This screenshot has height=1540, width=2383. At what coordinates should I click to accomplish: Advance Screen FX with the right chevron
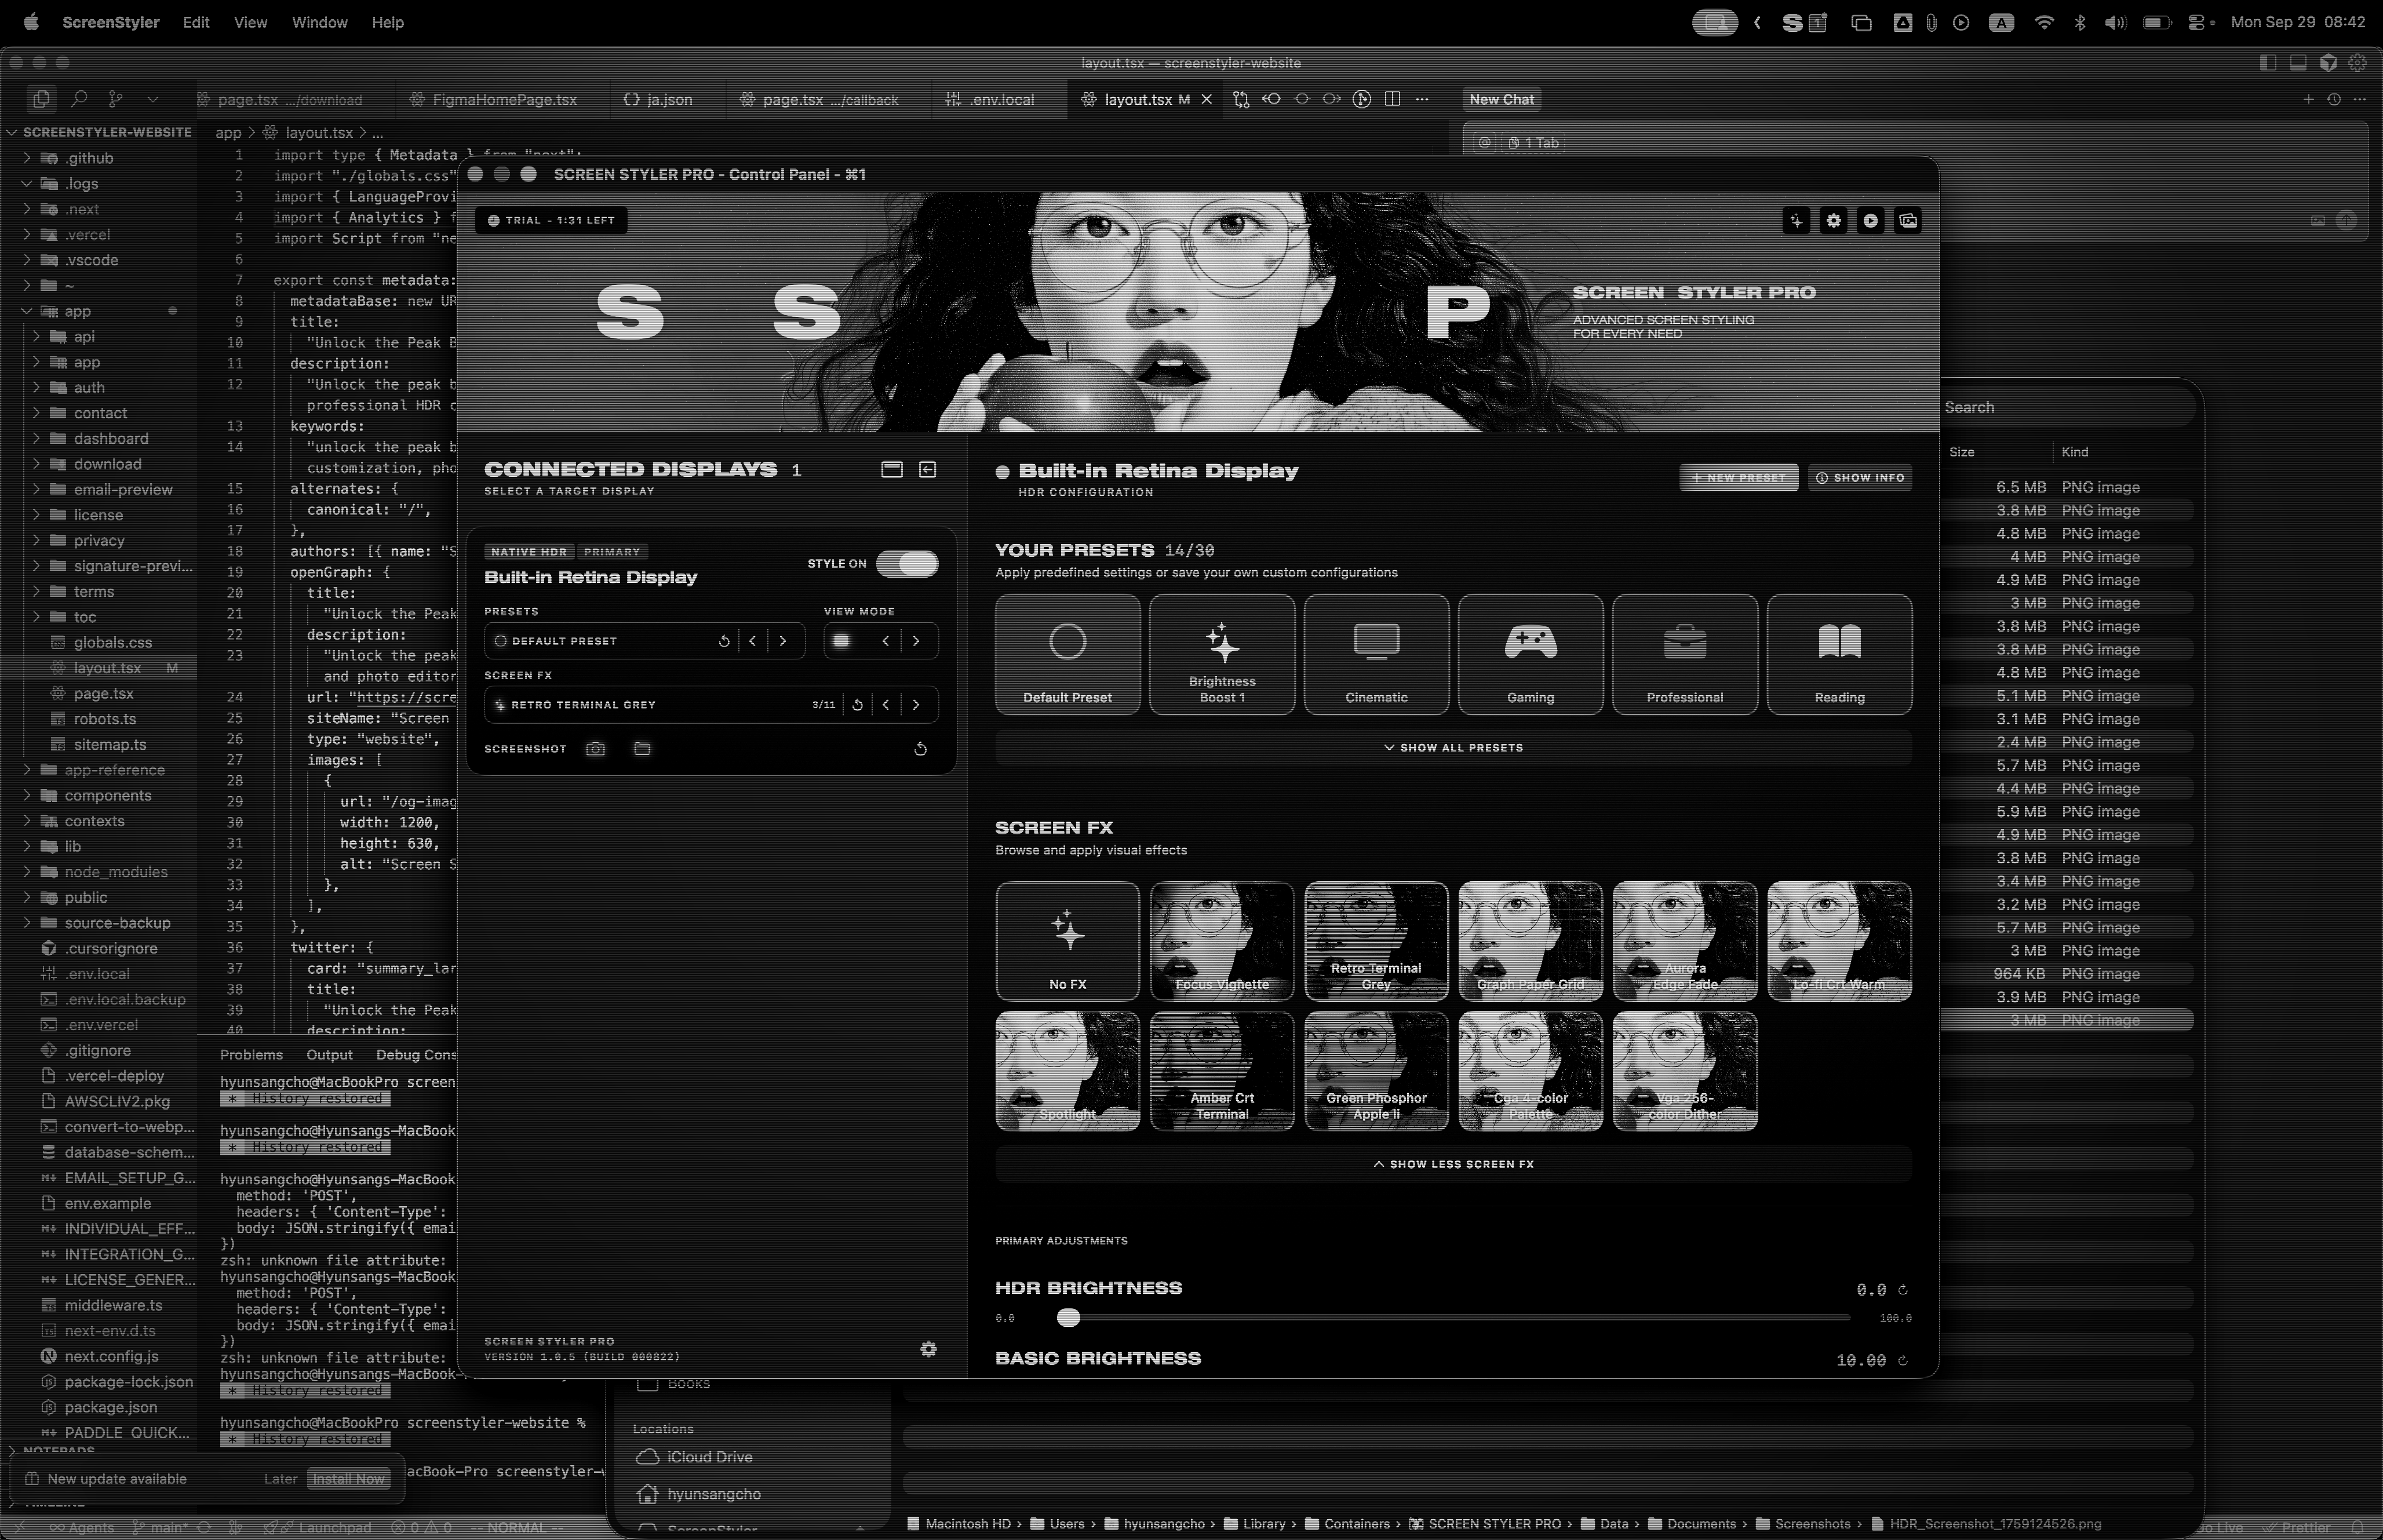(917, 704)
